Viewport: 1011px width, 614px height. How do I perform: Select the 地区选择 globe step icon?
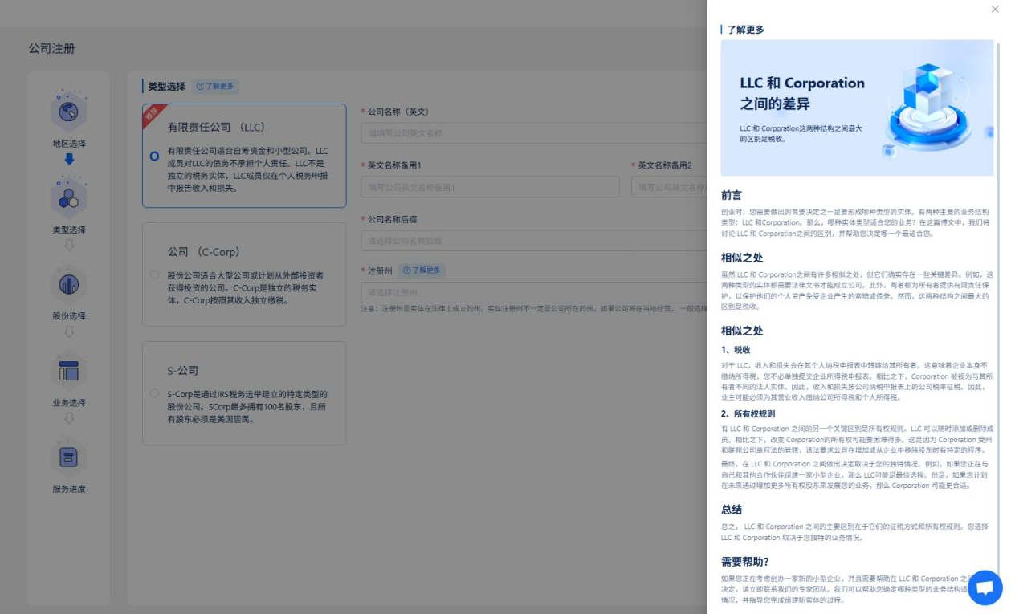[68, 112]
